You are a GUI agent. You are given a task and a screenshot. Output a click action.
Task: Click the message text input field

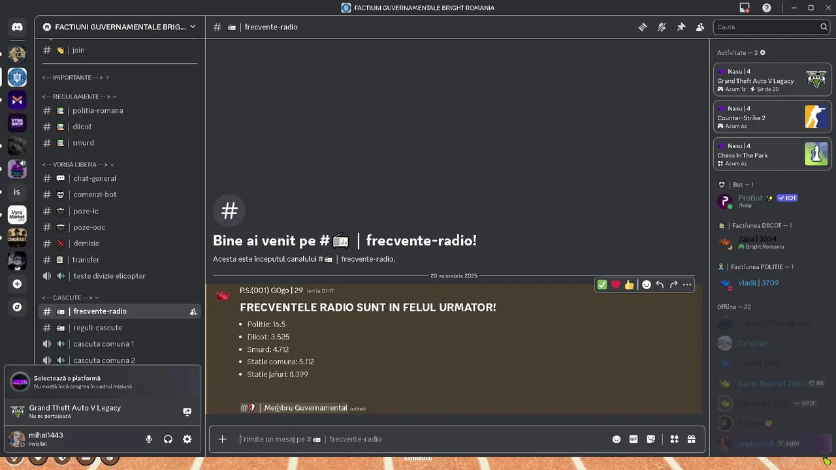(421, 439)
